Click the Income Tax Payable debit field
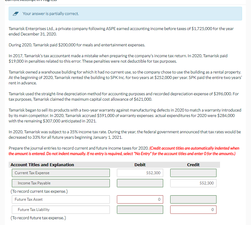Screen dimensions: 251x225 (x=140, y=183)
